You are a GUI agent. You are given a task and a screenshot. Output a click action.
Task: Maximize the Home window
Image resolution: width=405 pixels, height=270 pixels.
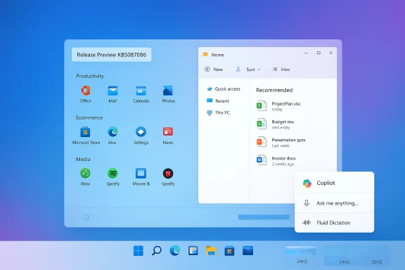(x=319, y=53)
